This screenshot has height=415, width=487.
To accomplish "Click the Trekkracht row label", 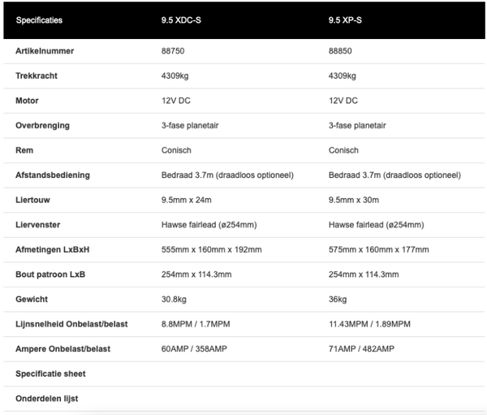I will click(37, 76).
